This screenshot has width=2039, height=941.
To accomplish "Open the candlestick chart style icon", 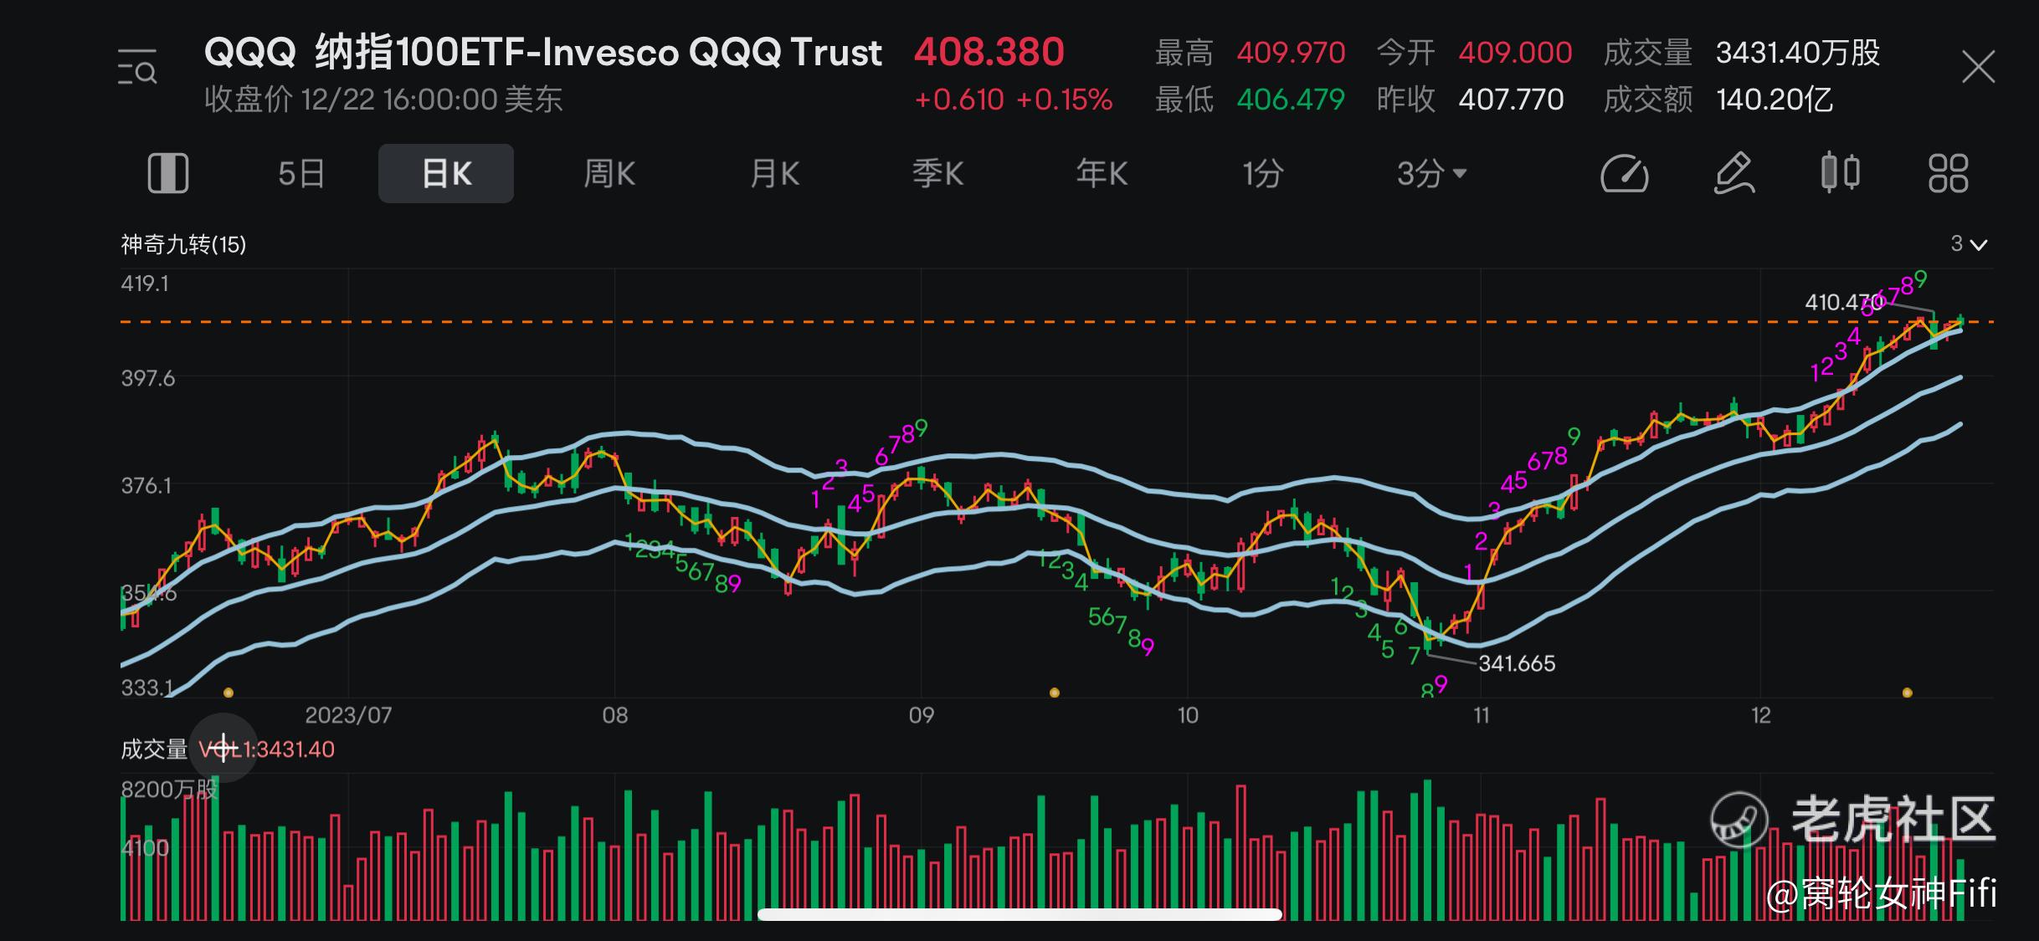I will 1841,172.
